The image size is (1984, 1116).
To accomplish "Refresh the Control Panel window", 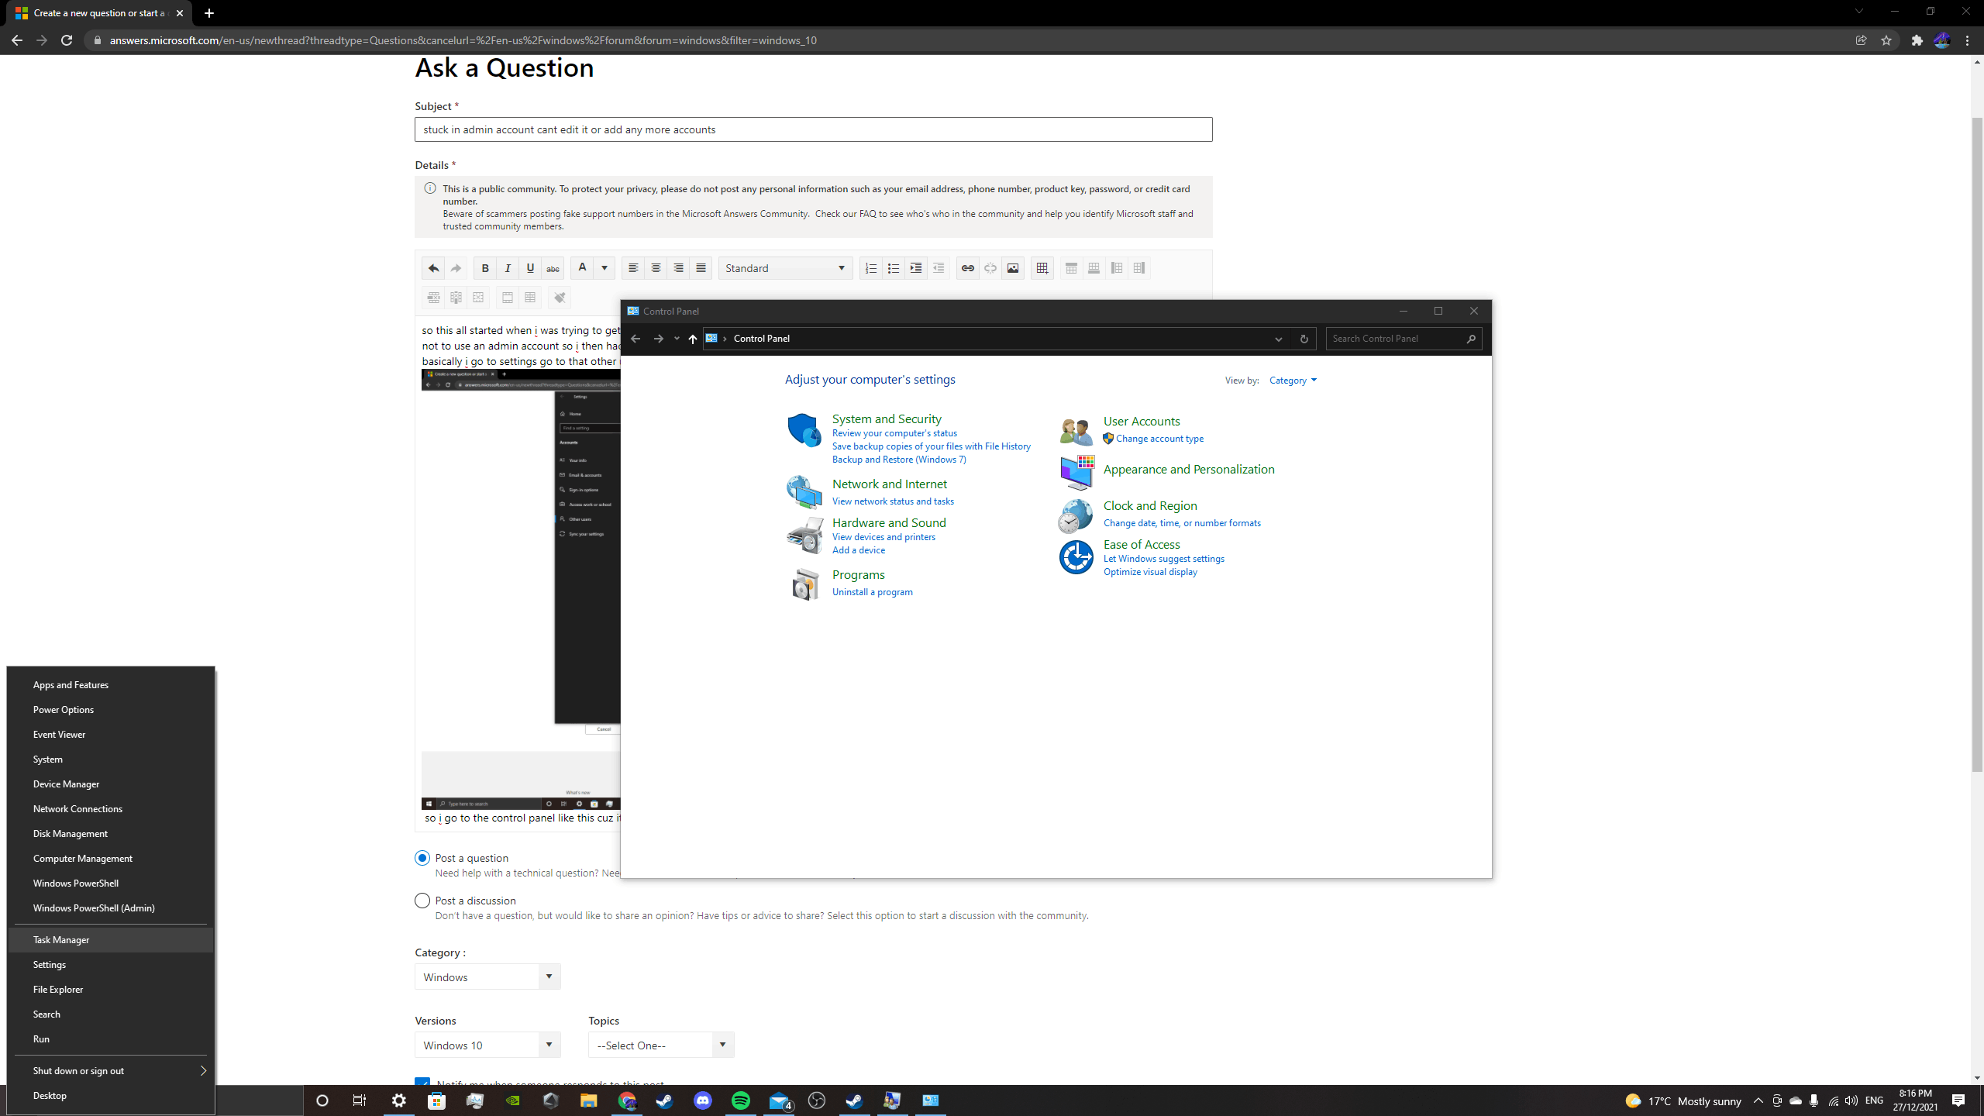I will [1304, 339].
